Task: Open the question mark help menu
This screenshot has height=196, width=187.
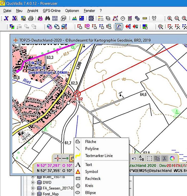Action: pyautogui.click(x=101, y=11)
